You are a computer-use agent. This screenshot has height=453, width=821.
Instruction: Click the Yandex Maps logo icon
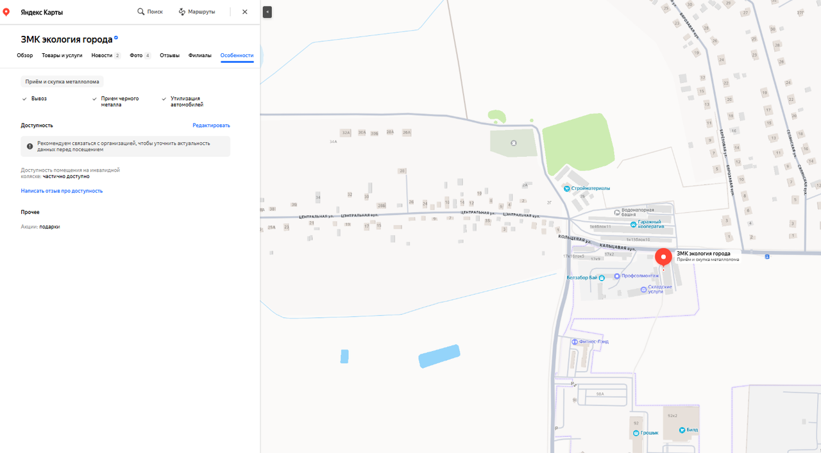7,12
